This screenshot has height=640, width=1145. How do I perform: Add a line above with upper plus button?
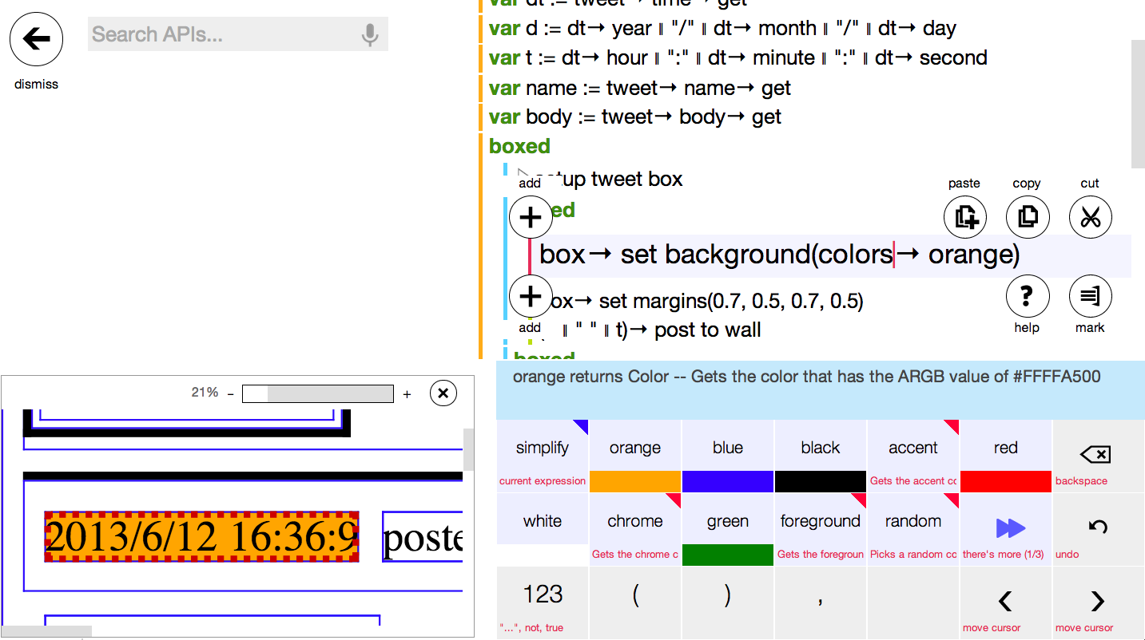click(x=531, y=217)
